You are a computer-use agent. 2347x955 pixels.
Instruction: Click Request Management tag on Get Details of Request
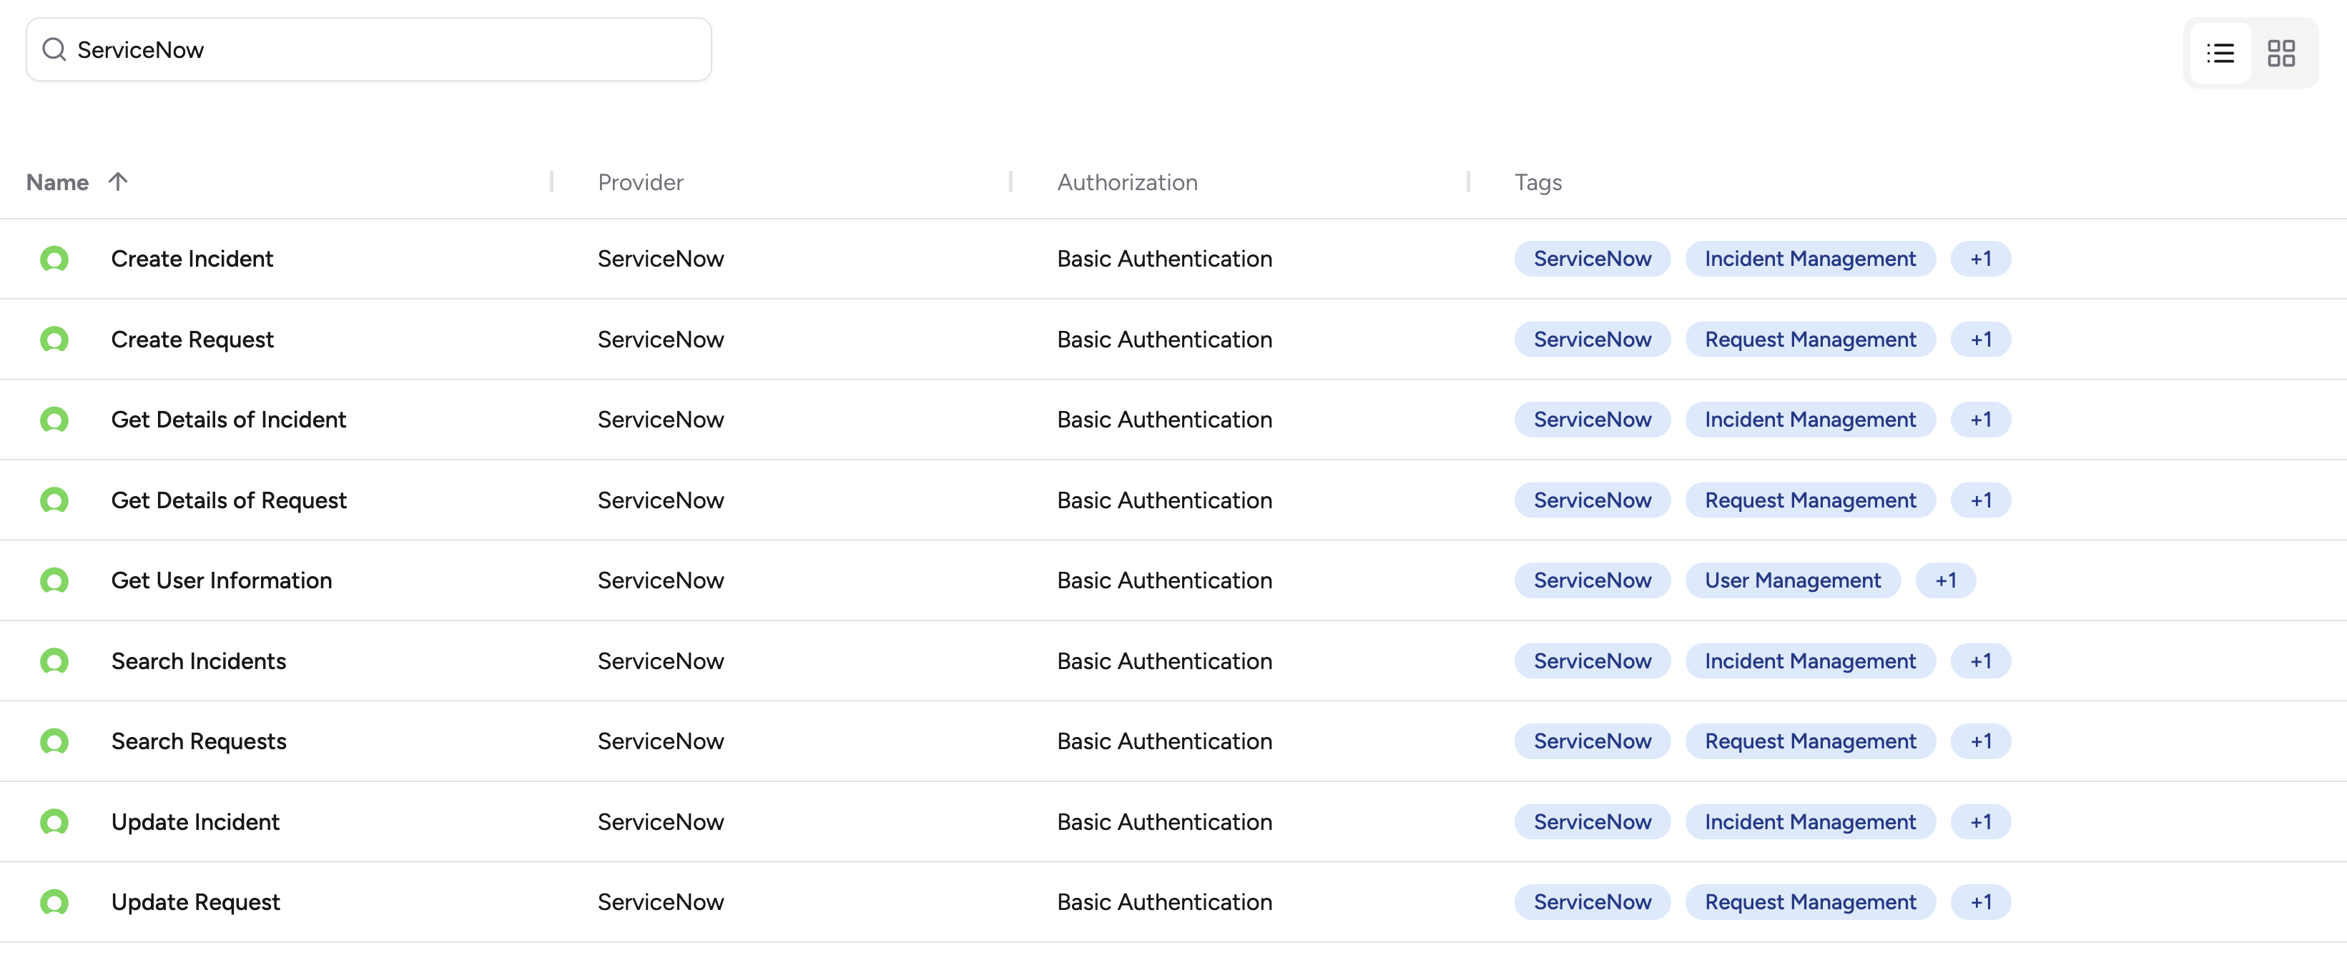[1809, 500]
